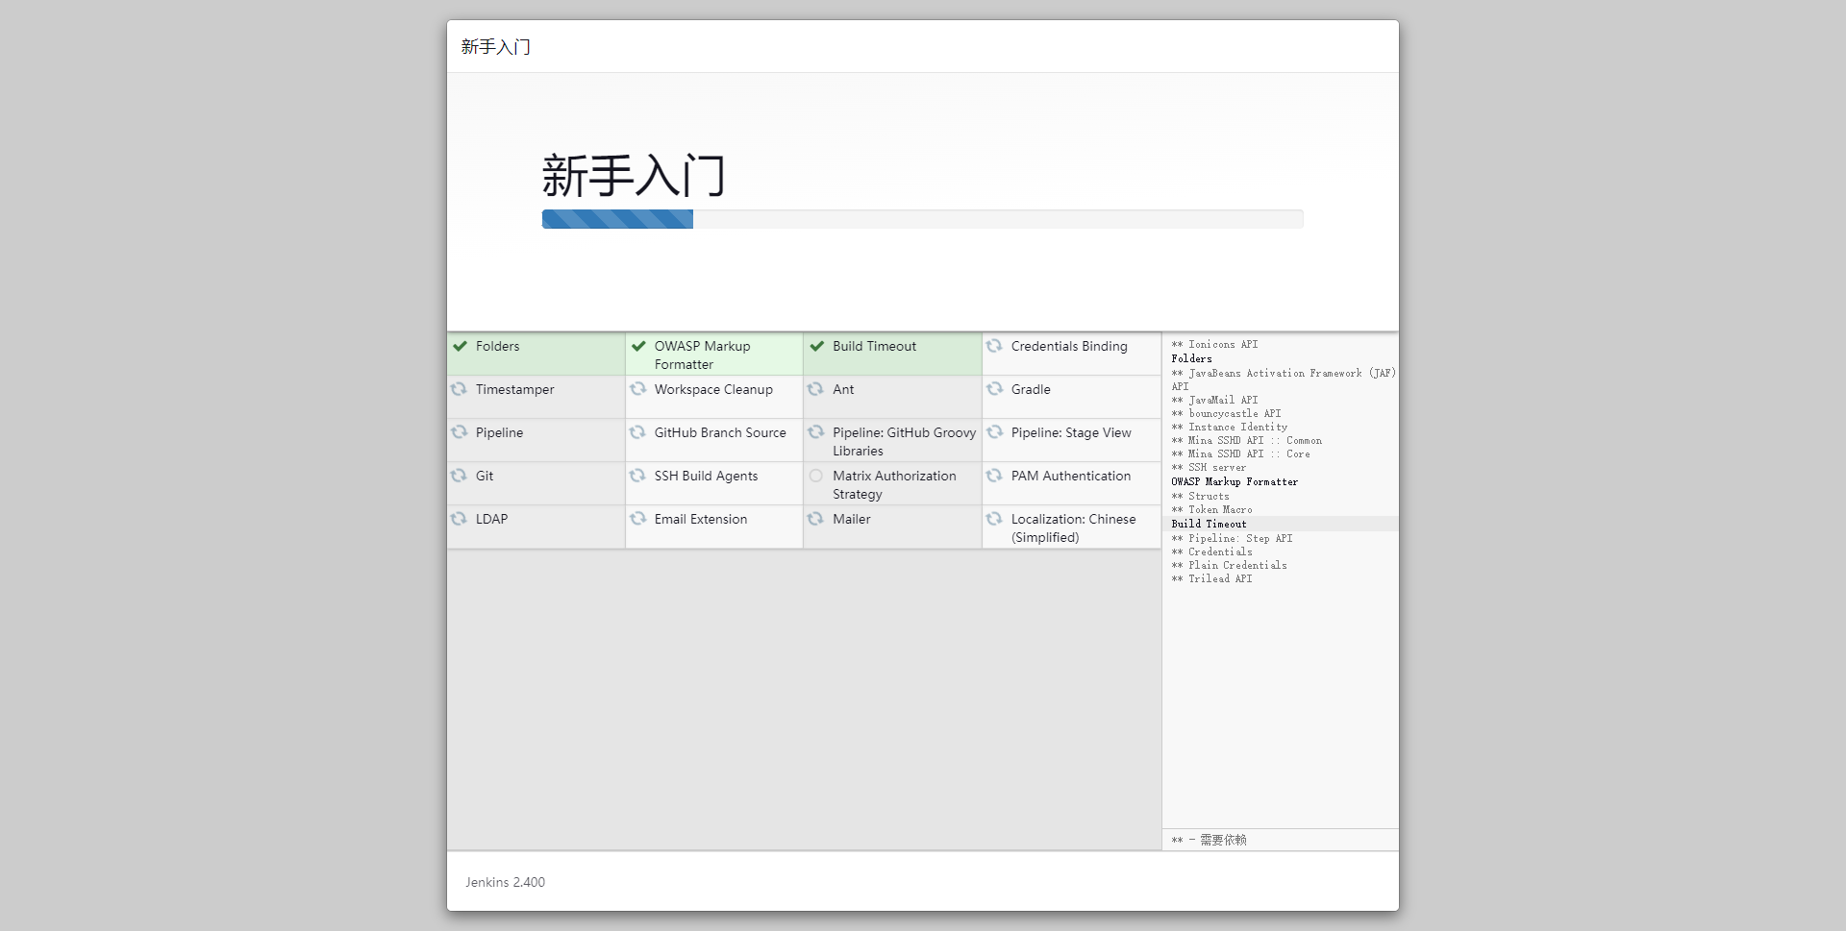The image size is (1846, 931).
Task: Click the plugin installation progress bar
Action: click(x=923, y=219)
